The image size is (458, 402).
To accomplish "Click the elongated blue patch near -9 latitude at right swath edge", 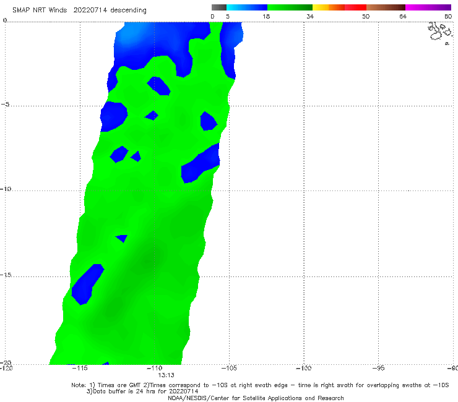I will 201,163.
